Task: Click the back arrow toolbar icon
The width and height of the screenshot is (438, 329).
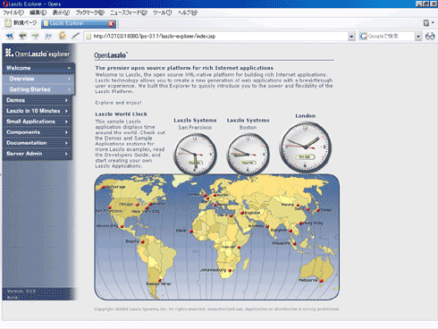Action: (22, 36)
